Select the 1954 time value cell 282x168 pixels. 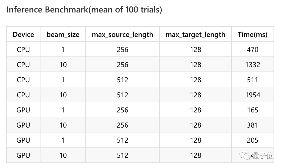tap(252, 95)
